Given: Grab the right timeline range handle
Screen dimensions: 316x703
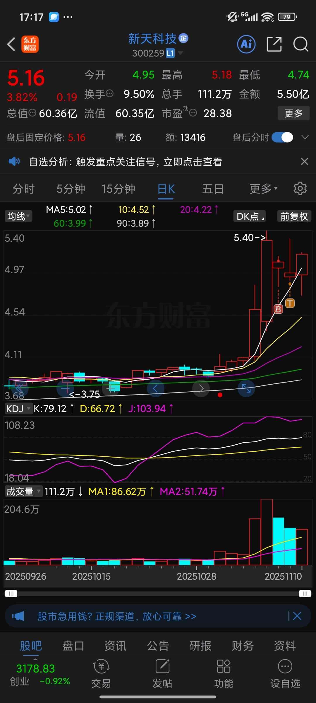Looking at the screenshot, I should click(305, 593).
